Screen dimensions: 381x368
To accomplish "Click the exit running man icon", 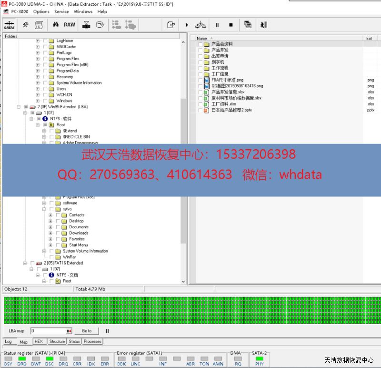I will coord(263,25).
